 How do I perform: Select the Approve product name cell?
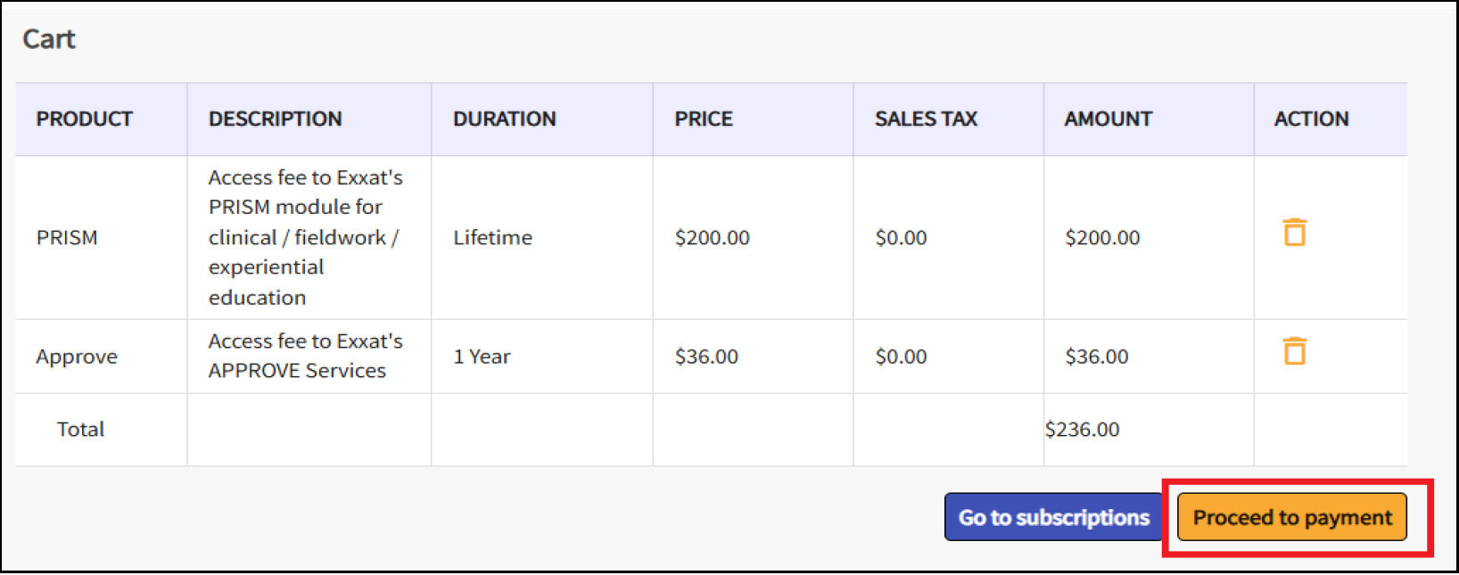pos(77,357)
